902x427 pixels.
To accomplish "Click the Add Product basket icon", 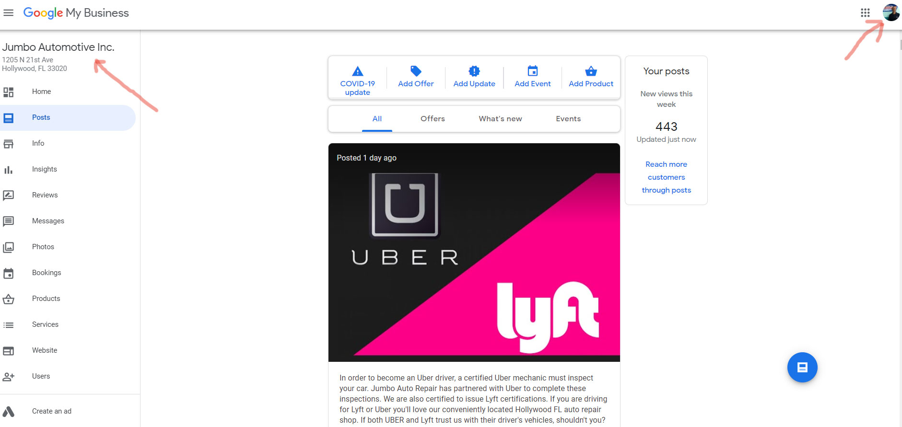I will [x=591, y=71].
